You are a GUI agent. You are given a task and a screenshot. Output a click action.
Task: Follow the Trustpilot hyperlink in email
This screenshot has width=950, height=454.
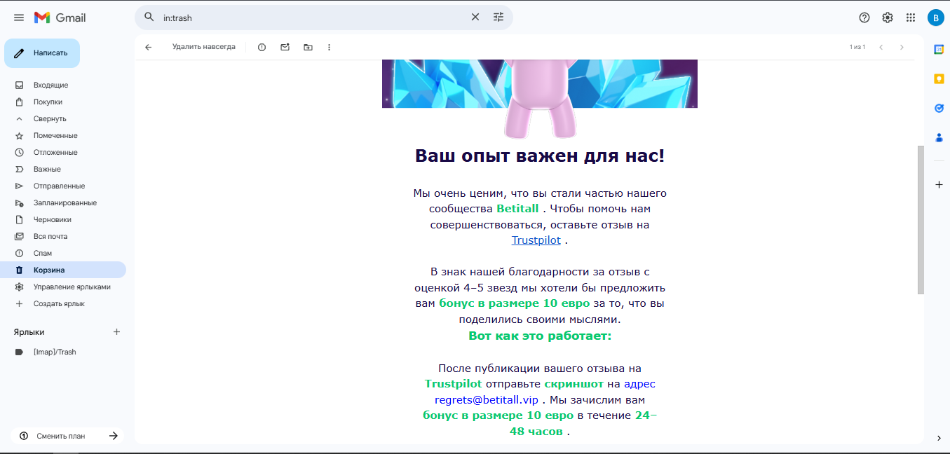pos(536,240)
